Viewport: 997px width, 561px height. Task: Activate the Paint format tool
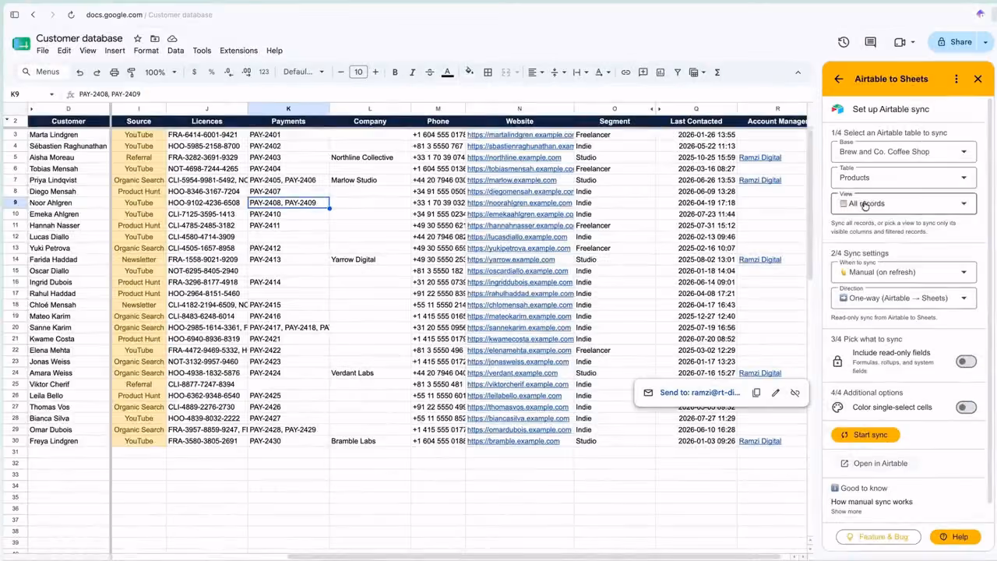tap(131, 72)
